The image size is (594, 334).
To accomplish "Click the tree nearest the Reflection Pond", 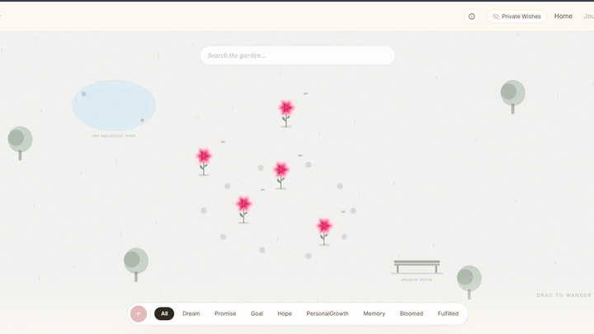I will tap(20, 143).
